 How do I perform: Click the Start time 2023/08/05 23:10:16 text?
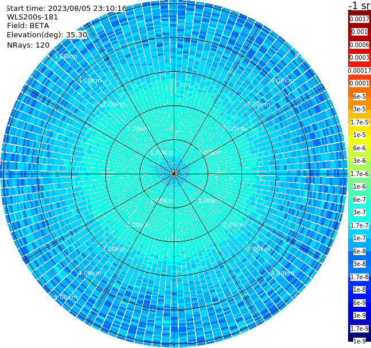point(66,9)
